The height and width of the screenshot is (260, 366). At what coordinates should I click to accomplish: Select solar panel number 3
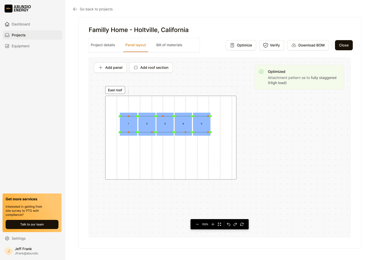[x=165, y=124]
